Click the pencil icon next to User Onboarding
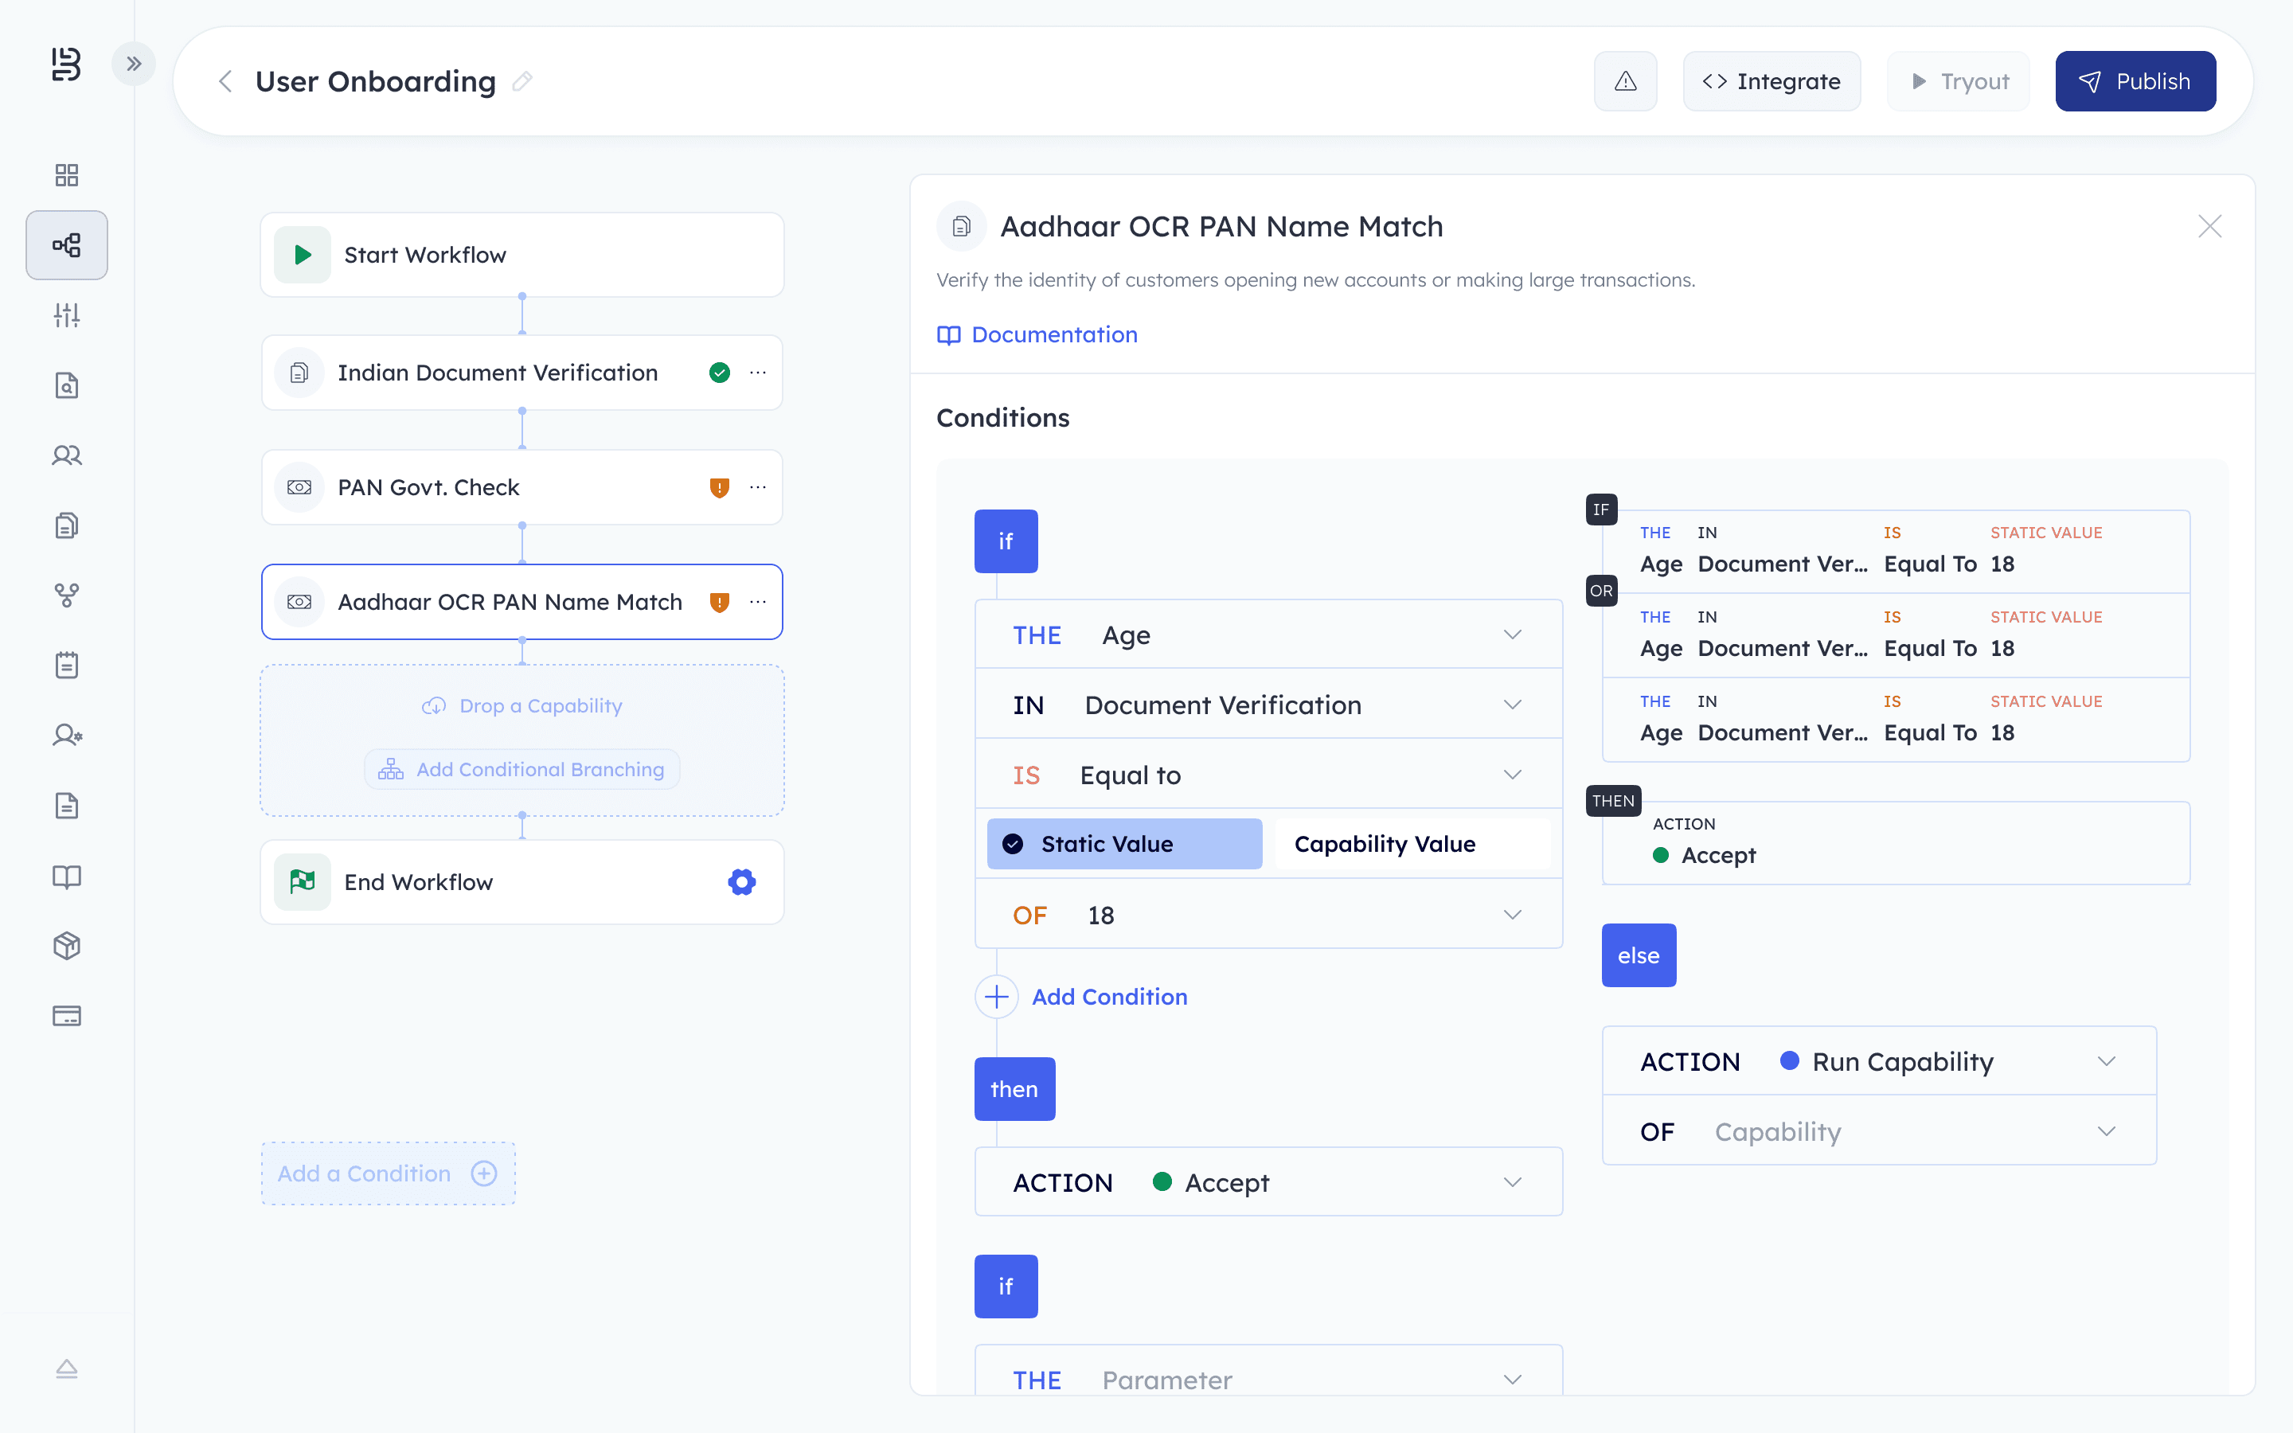2293x1433 pixels. (522, 81)
